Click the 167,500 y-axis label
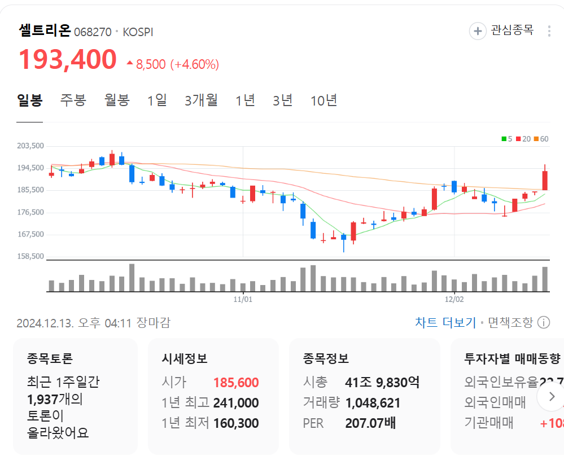 [30, 234]
